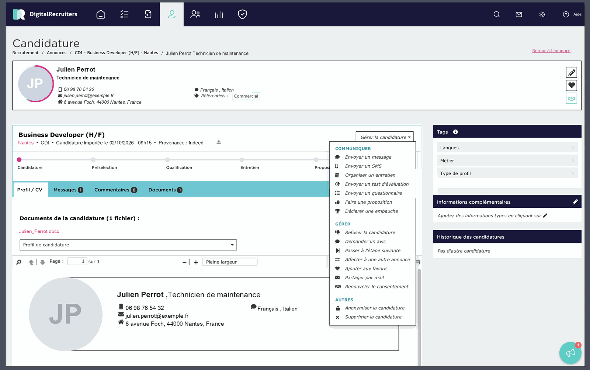The height and width of the screenshot is (370, 590).
Task: Click heart favorite icon on candidate card
Action: click(572, 86)
